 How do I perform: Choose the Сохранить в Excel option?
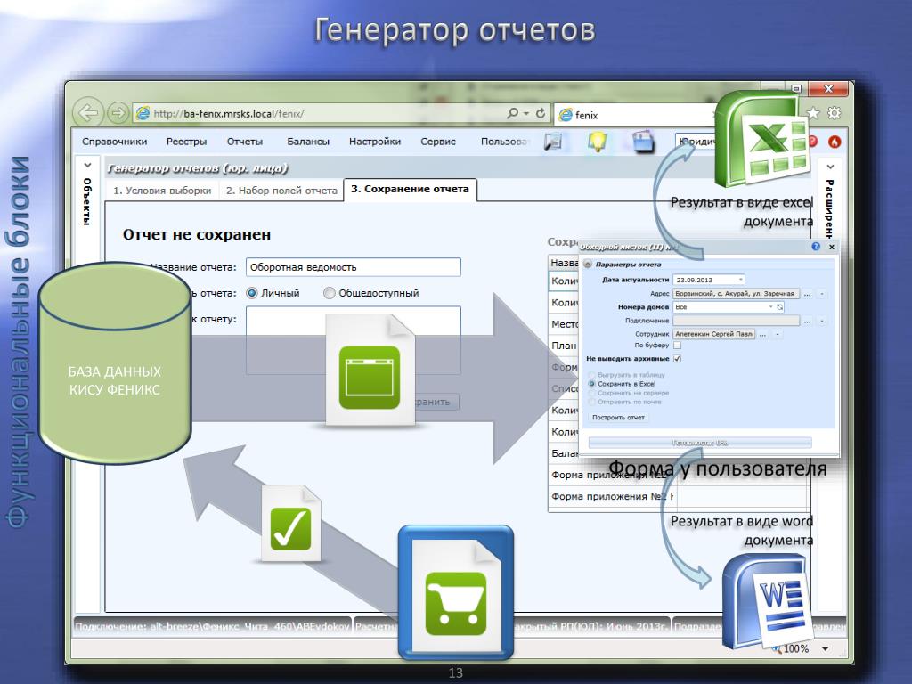[x=592, y=384]
